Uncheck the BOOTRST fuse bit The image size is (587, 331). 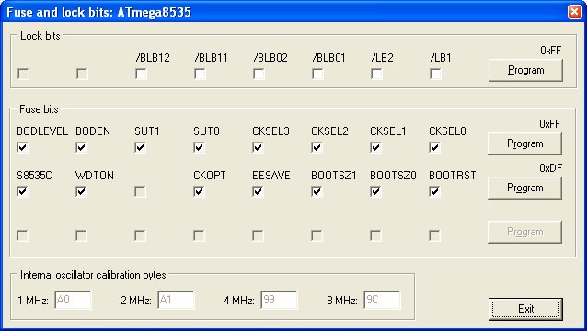(434, 191)
